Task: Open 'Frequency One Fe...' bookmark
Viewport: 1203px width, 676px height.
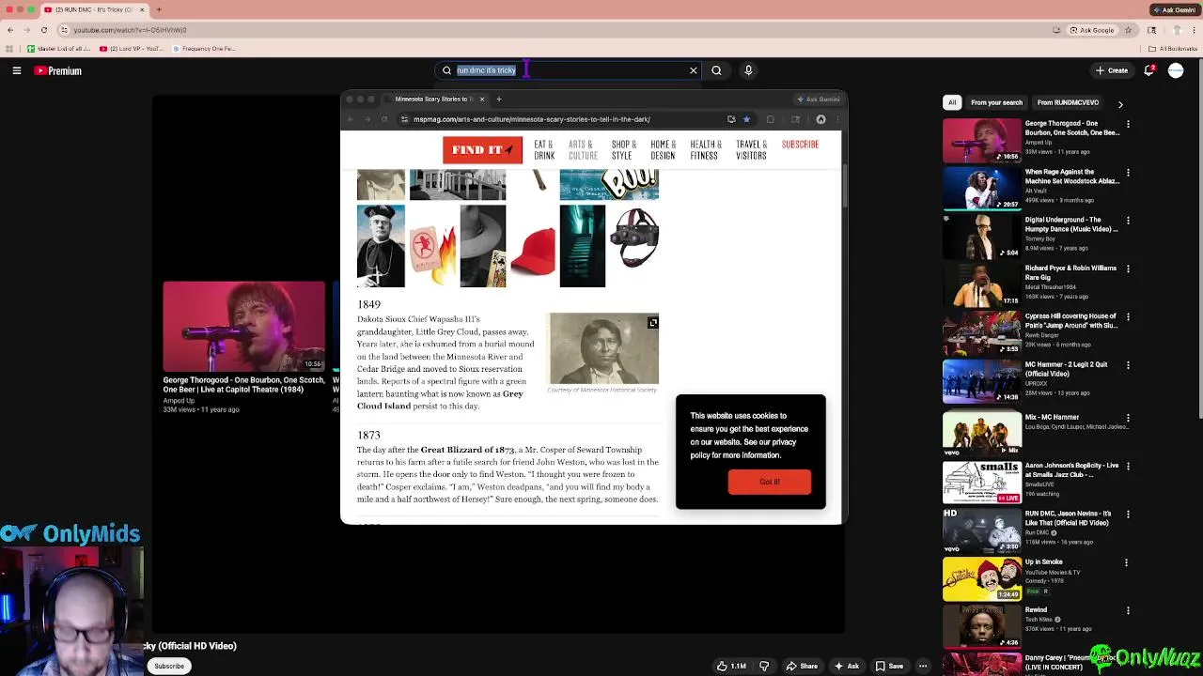Action: [x=203, y=49]
